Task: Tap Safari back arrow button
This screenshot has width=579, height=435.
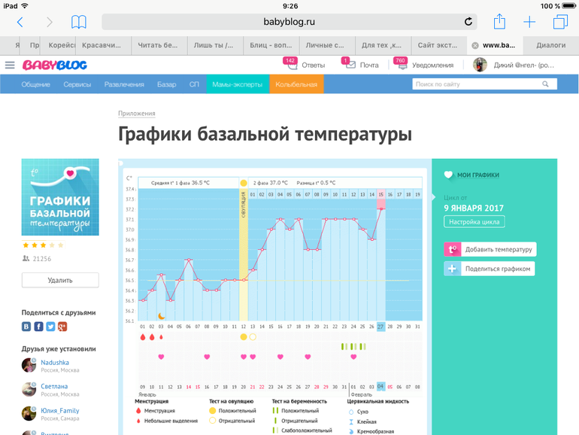Action: coord(20,22)
